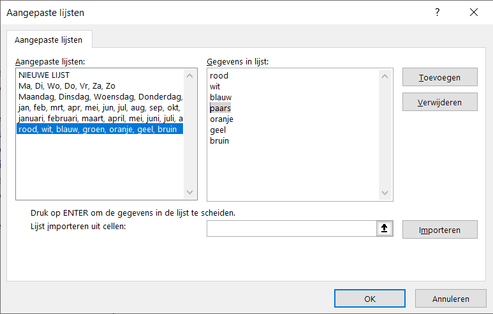493x314 pixels.
Task: Select the Maandag, Dinsdag, Woensdag list
Action: 100,97
